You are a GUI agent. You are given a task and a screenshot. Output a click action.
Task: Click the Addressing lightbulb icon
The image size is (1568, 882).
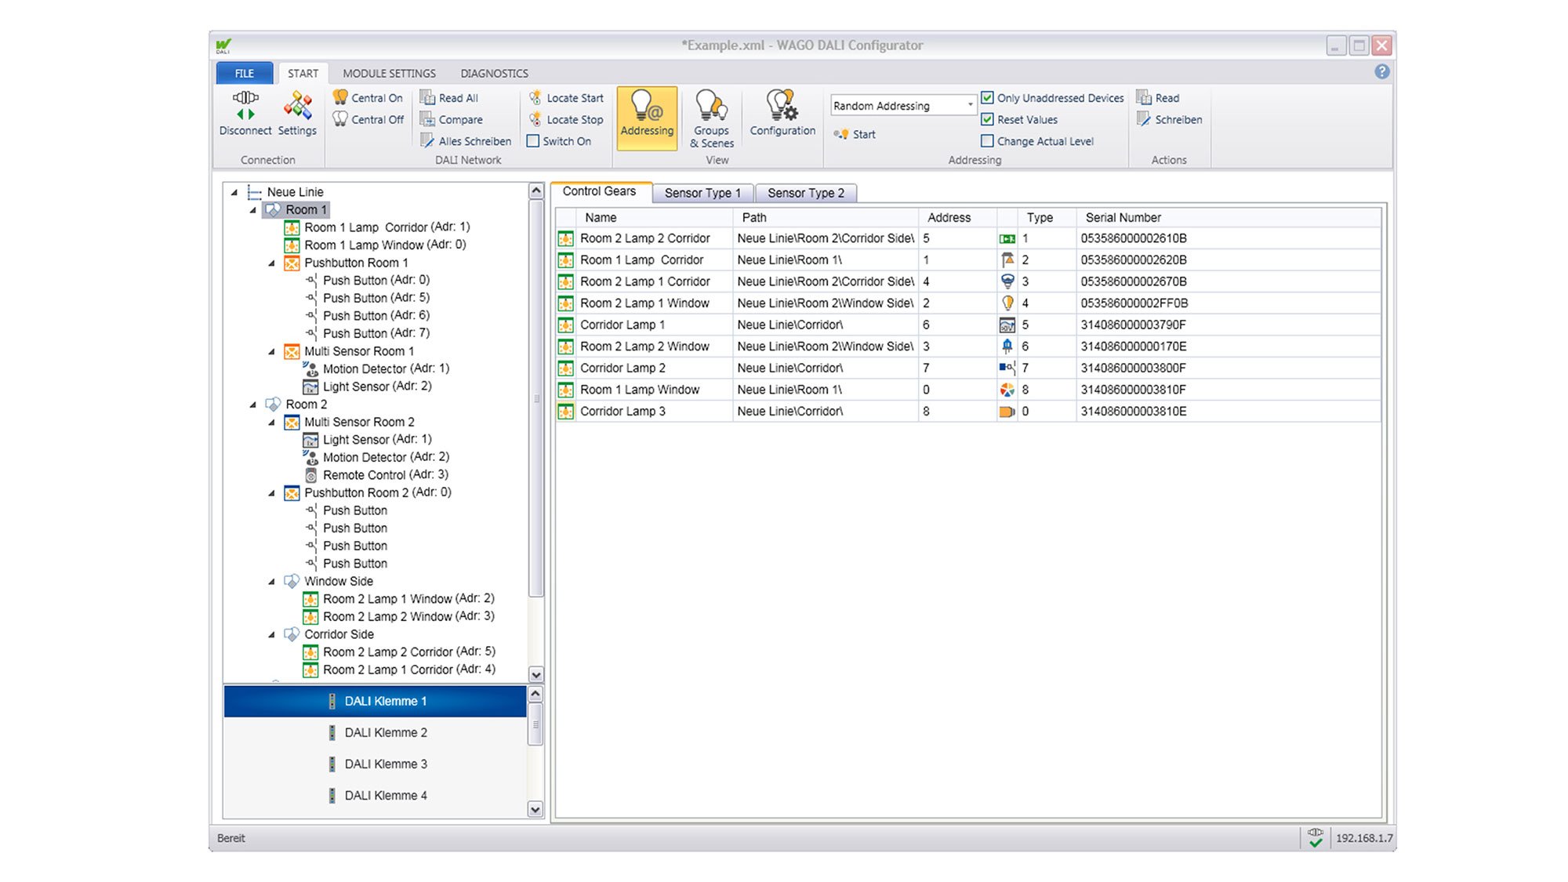click(x=647, y=106)
